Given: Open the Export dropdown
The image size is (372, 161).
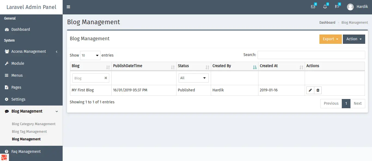Looking at the screenshot, I should click(330, 39).
